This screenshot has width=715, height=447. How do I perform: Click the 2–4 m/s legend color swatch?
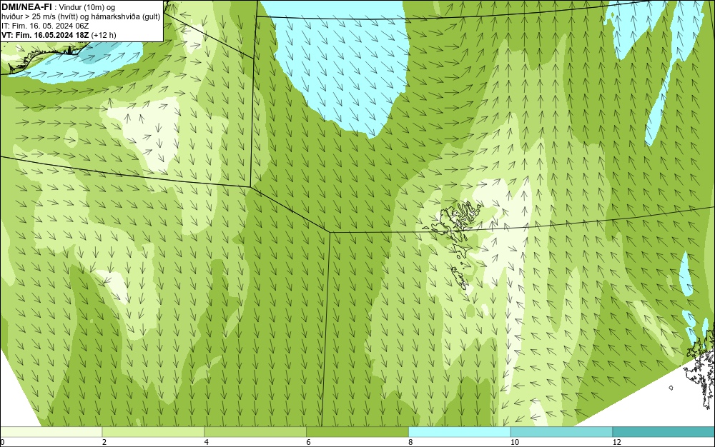(x=153, y=432)
